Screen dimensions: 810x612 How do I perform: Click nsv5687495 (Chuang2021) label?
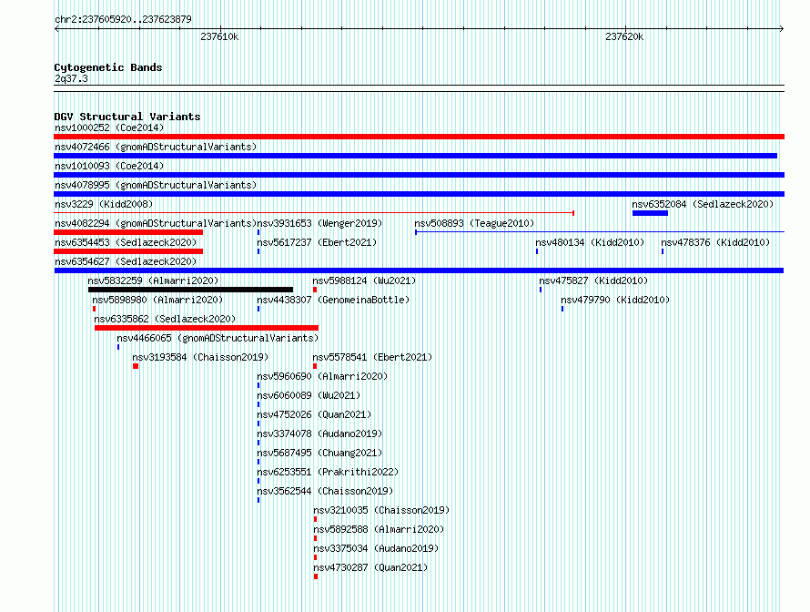tap(319, 453)
